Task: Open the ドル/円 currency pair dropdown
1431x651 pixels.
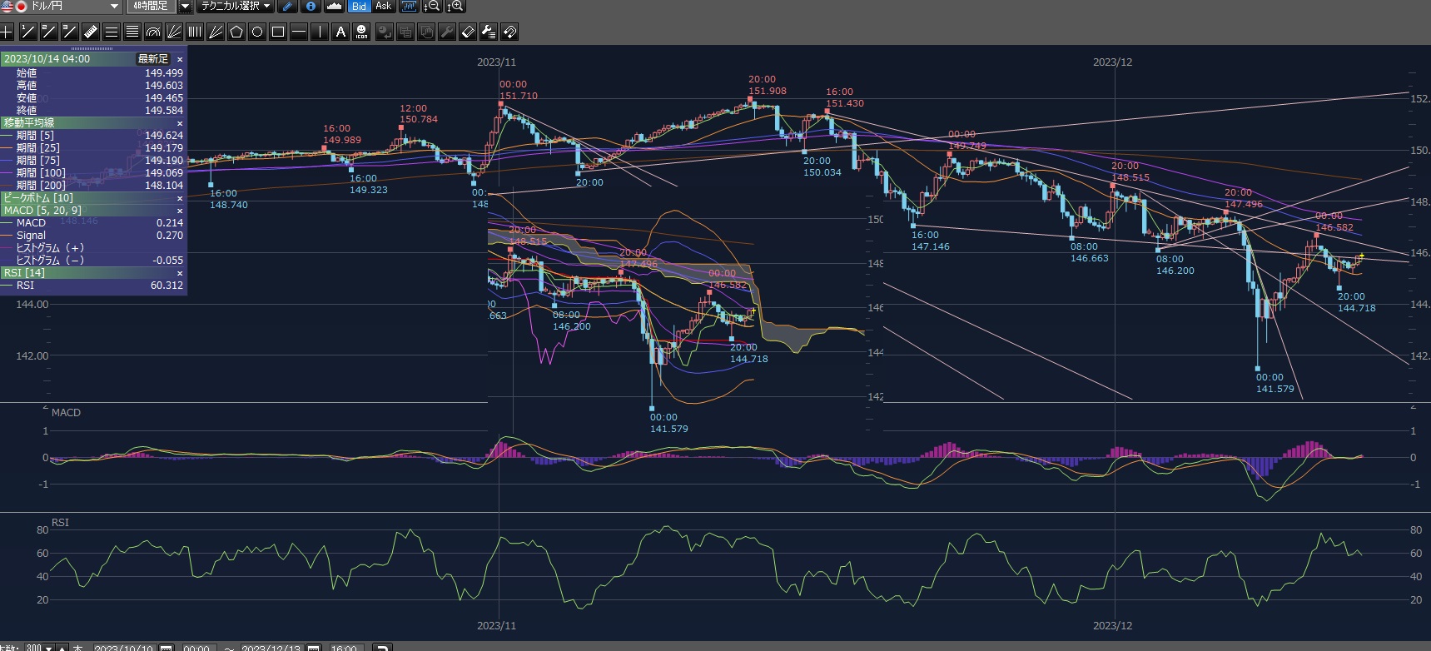Action: (114, 7)
